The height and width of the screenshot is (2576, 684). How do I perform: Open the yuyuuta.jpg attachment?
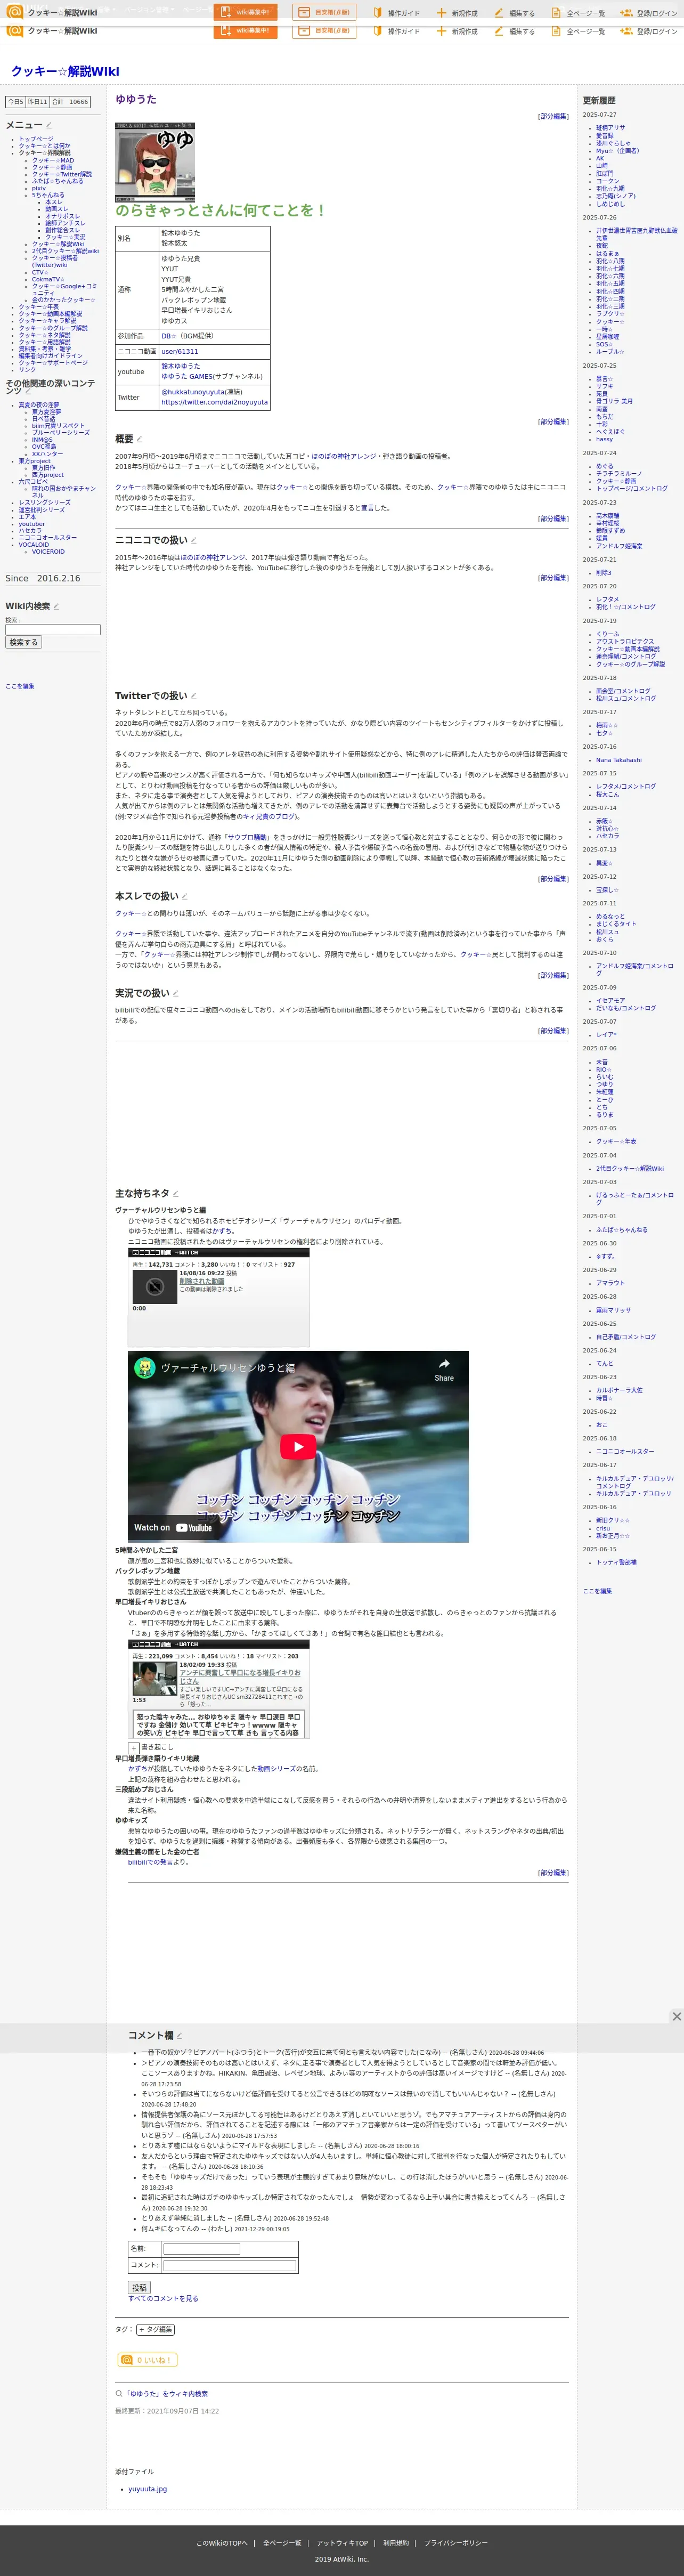(147, 2489)
